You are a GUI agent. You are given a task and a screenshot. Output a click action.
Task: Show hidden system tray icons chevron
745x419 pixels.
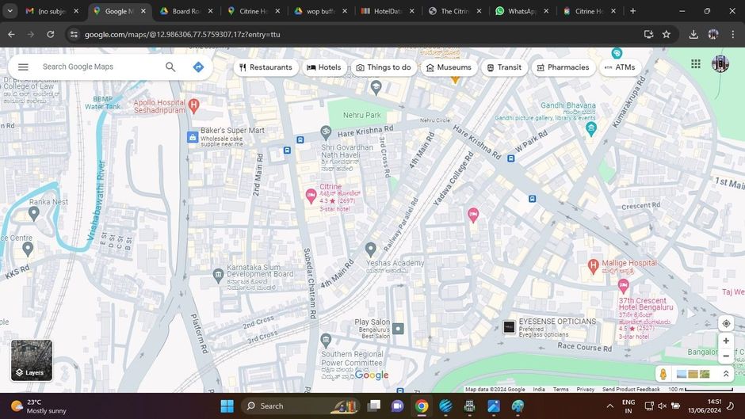coord(609,406)
